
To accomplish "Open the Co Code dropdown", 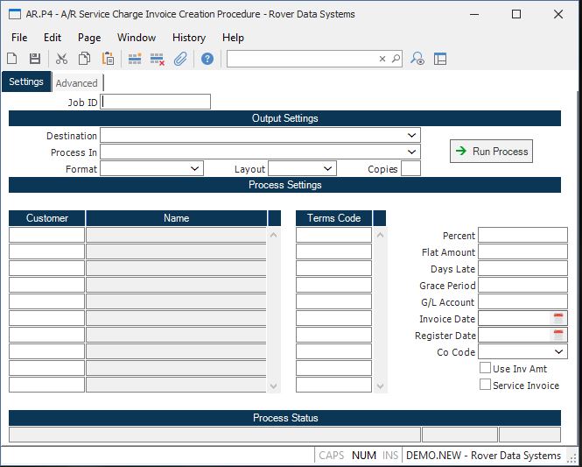I will pos(559,352).
